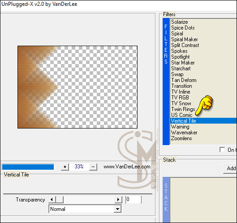Select the US Comic filter
Image resolution: width=237 pixels, height=223 pixels.
[182, 115]
